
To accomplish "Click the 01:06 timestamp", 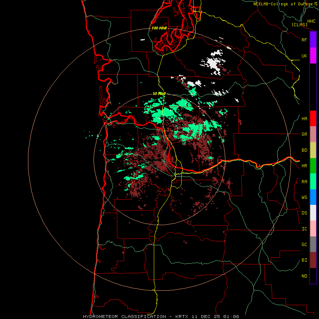I will (x=231, y=317).
